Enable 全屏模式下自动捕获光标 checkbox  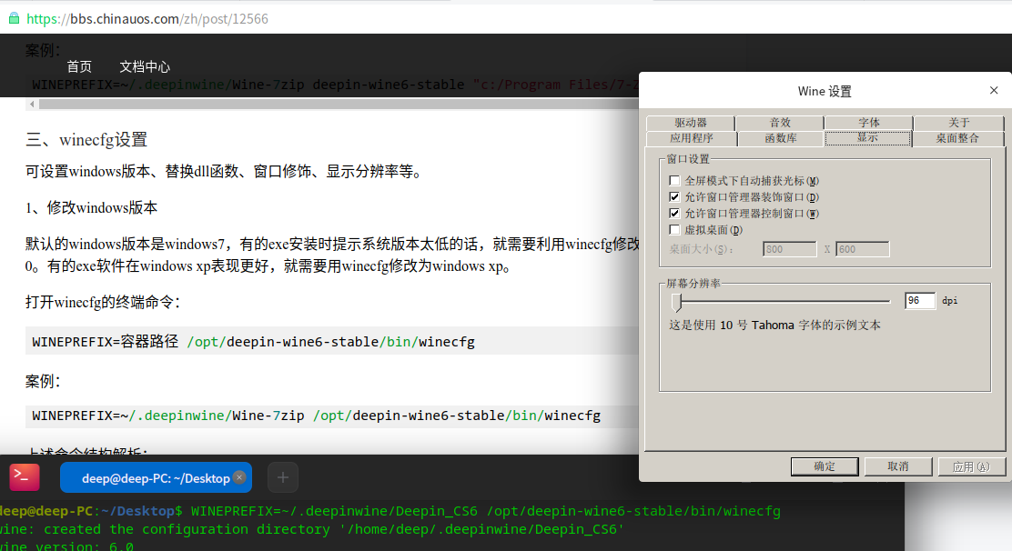675,180
